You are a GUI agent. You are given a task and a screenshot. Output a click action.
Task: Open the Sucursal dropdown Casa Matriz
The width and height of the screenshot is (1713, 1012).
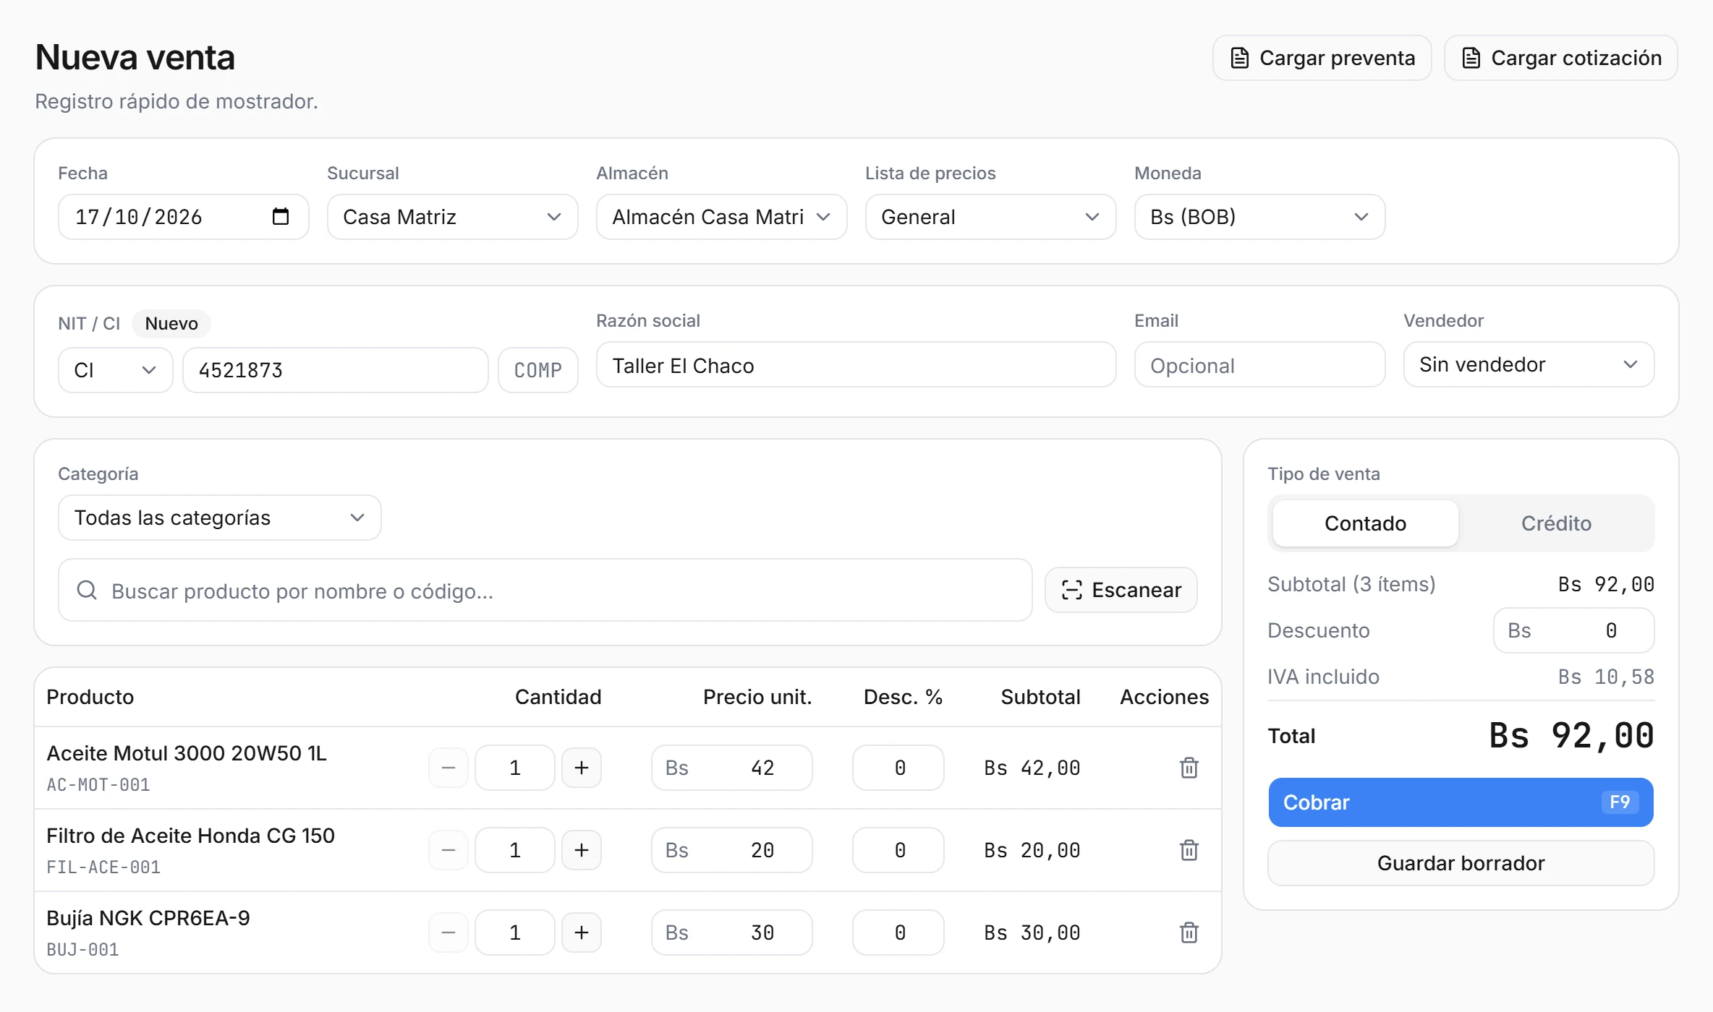(452, 217)
